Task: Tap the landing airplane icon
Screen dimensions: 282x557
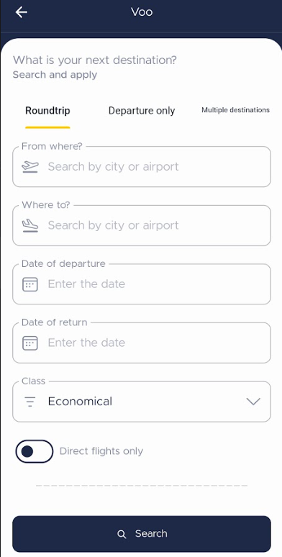Action: pos(30,225)
